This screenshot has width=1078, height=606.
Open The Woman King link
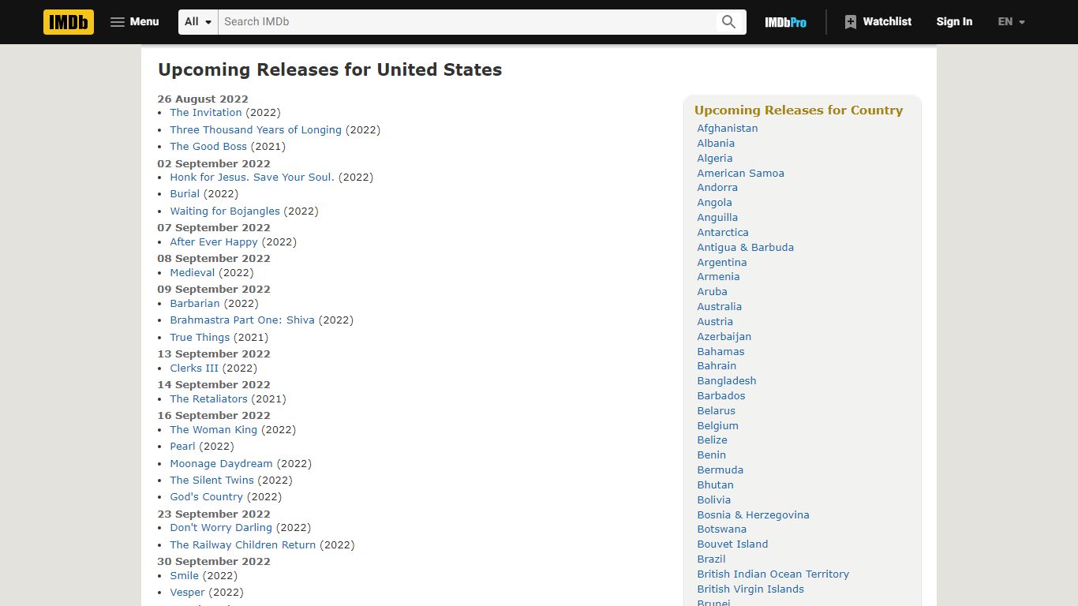point(213,430)
